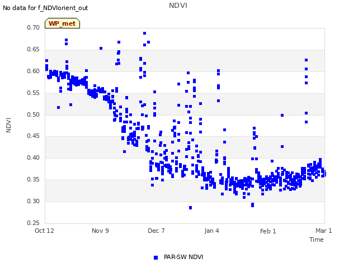Click the Mar 1 x-axis tick label
This screenshot has height=268, width=358.
tap(323, 231)
